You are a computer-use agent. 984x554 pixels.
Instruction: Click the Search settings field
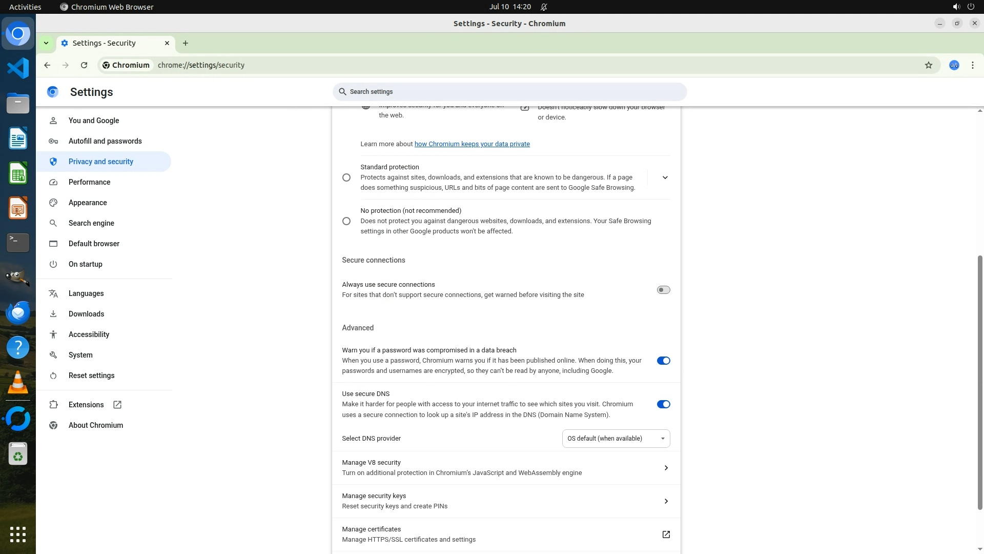tap(509, 92)
